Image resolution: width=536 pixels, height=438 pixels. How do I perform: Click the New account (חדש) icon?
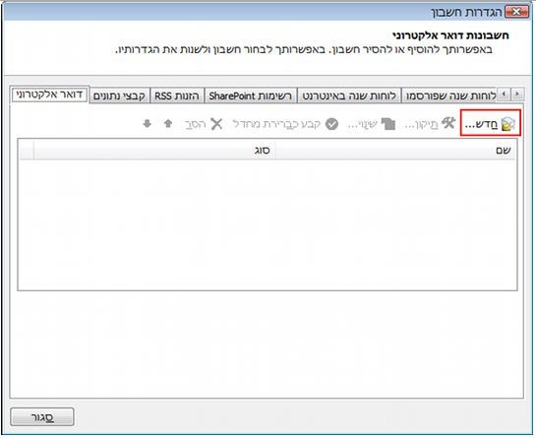[x=507, y=124]
